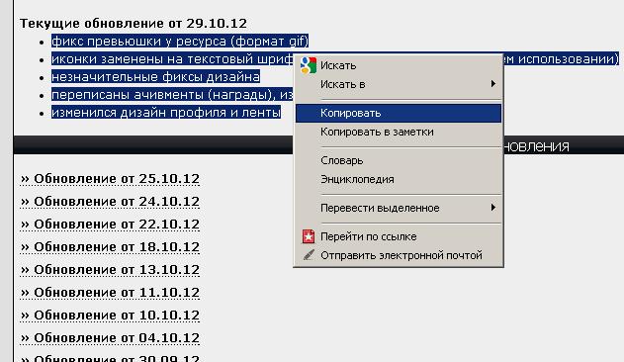This screenshot has height=362, width=624.
Task: Open the Обновление от 18.10.12 link
Action: click(x=110, y=247)
